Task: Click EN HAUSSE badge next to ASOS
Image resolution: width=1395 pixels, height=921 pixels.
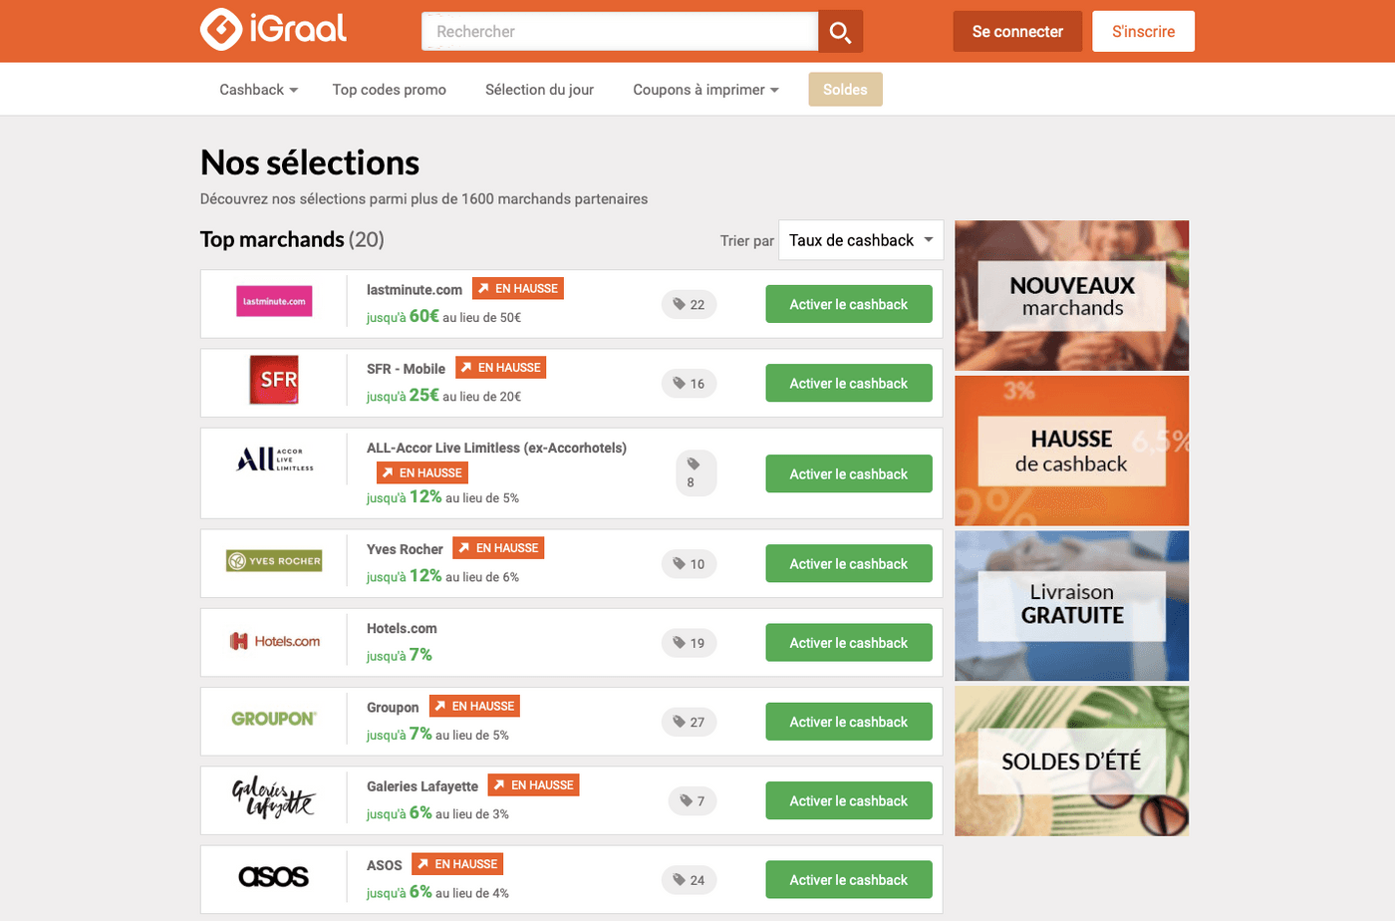Action: tap(457, 863)
